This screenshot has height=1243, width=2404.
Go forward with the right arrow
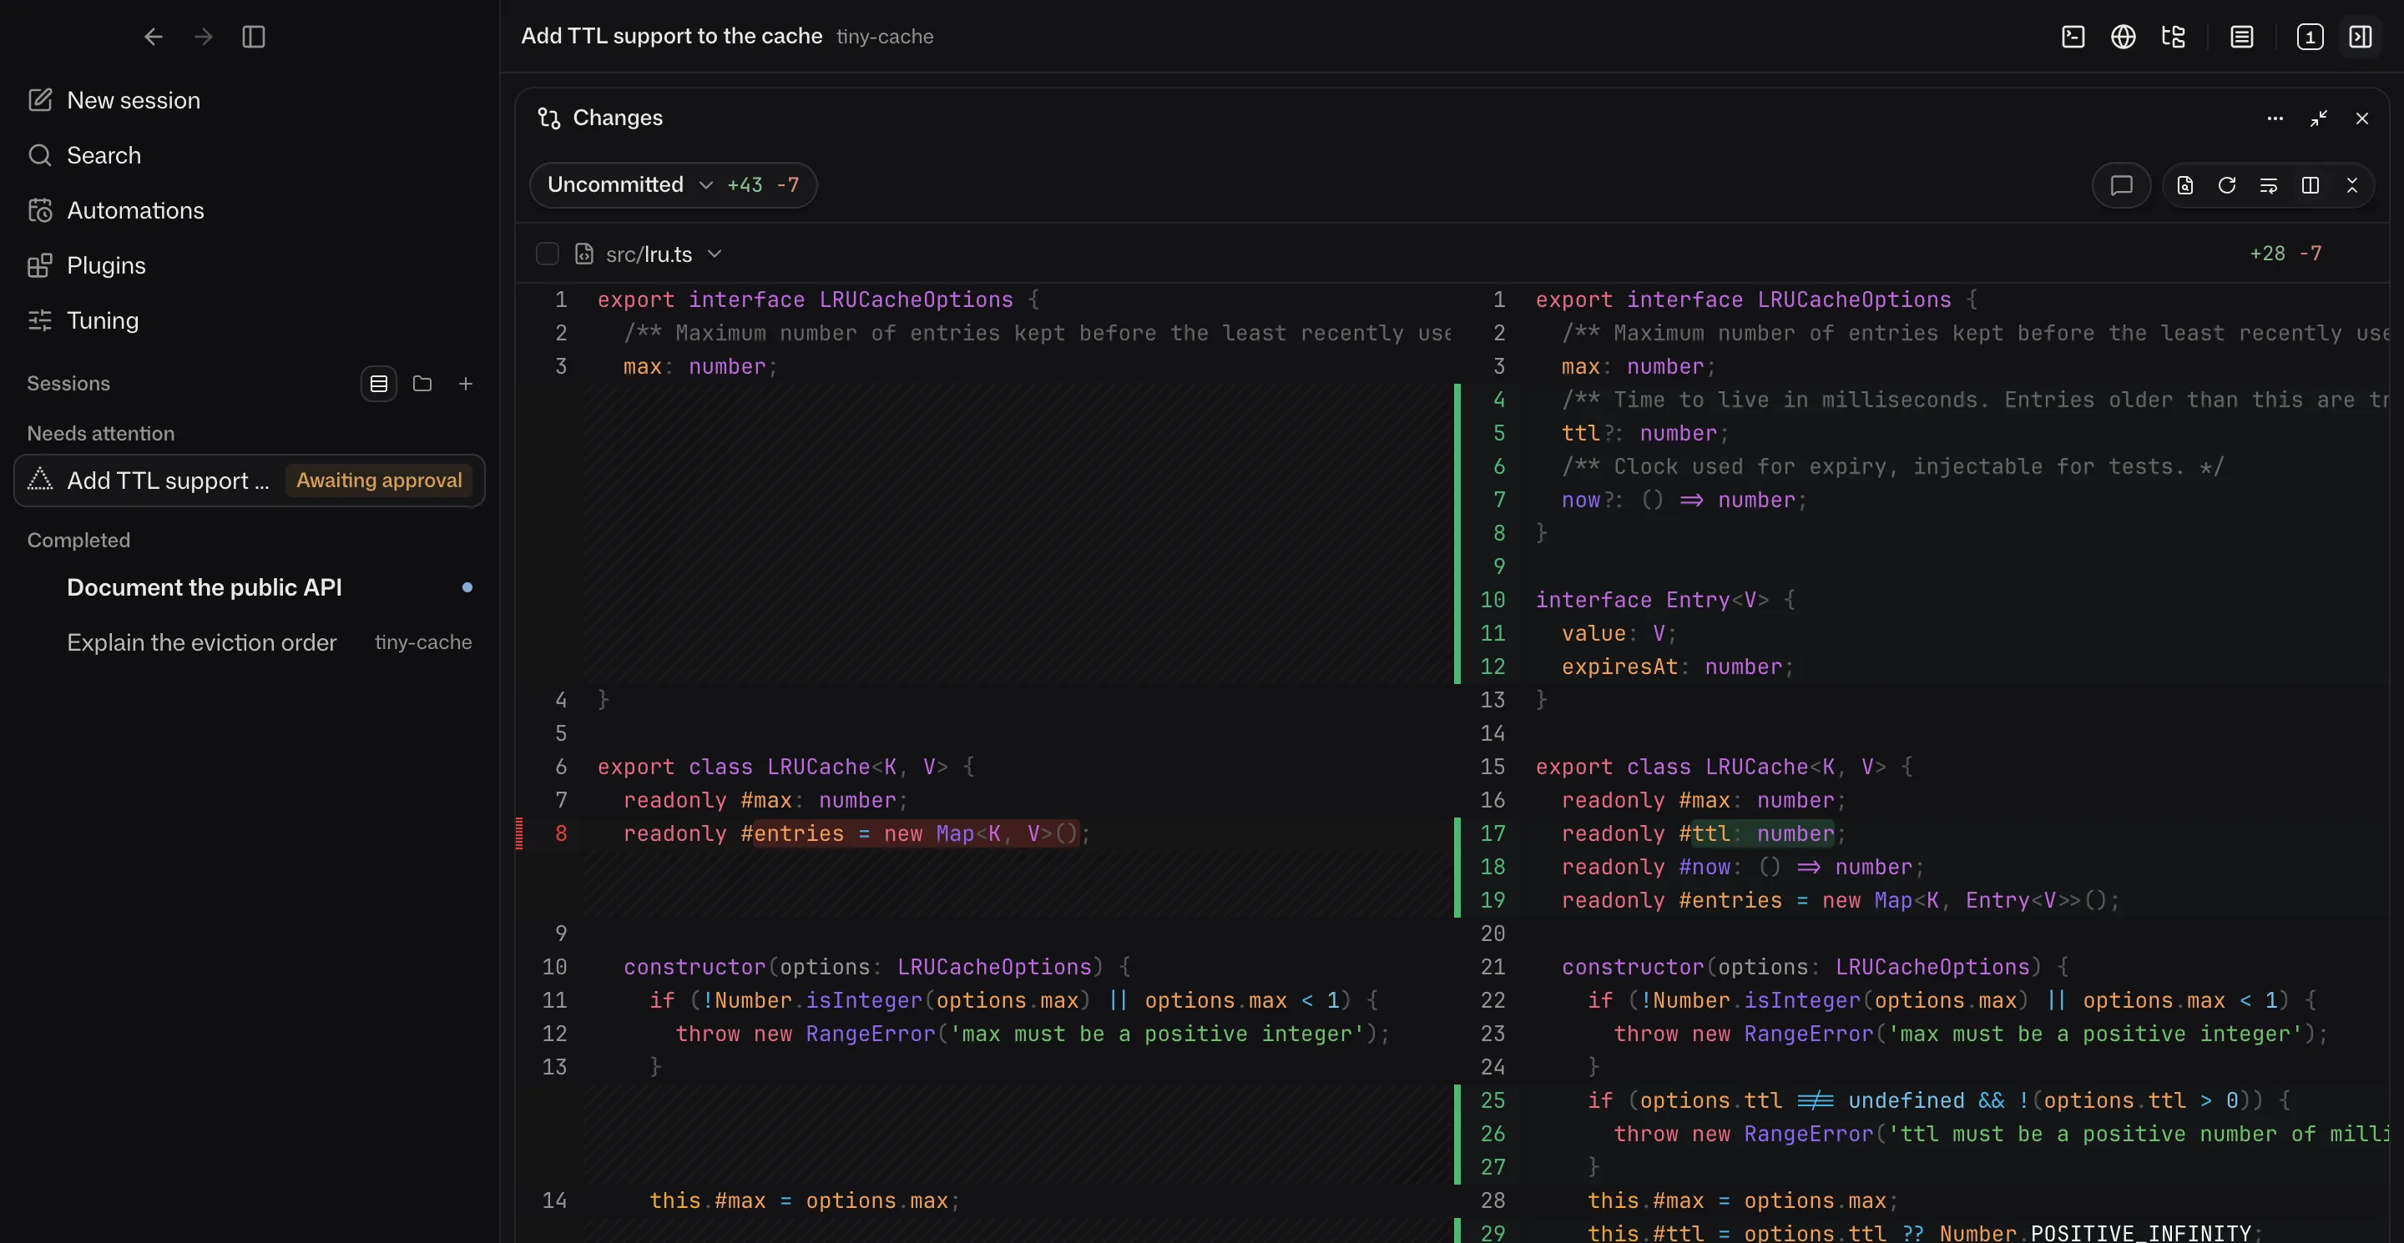click(x=204, y=37)
